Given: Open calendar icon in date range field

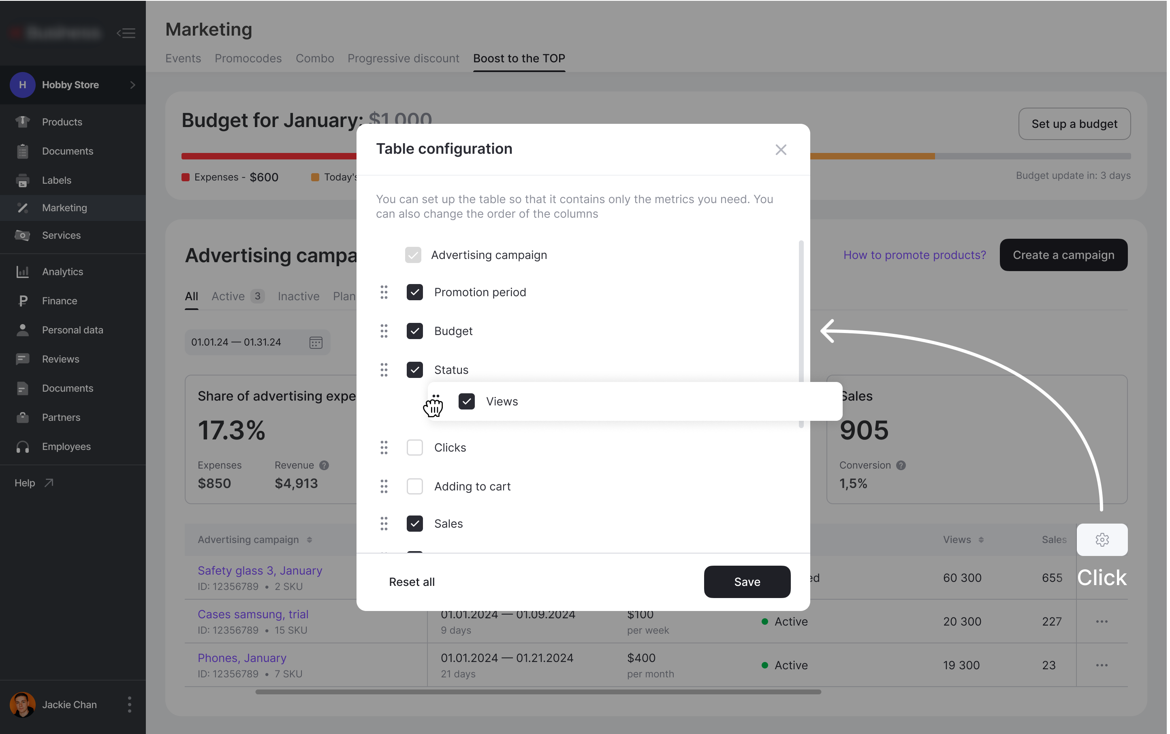Looking at the screenshot, I should [316, 342].
